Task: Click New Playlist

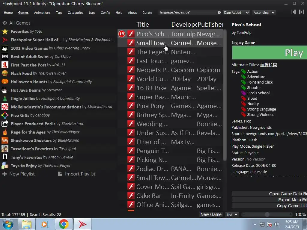Action: [18, 174]
